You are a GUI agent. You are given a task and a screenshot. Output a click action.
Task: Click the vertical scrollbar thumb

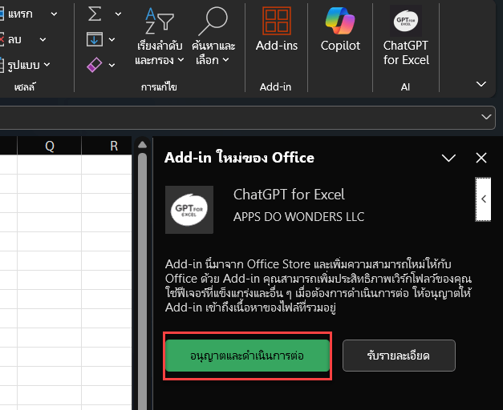pos(143,282)
